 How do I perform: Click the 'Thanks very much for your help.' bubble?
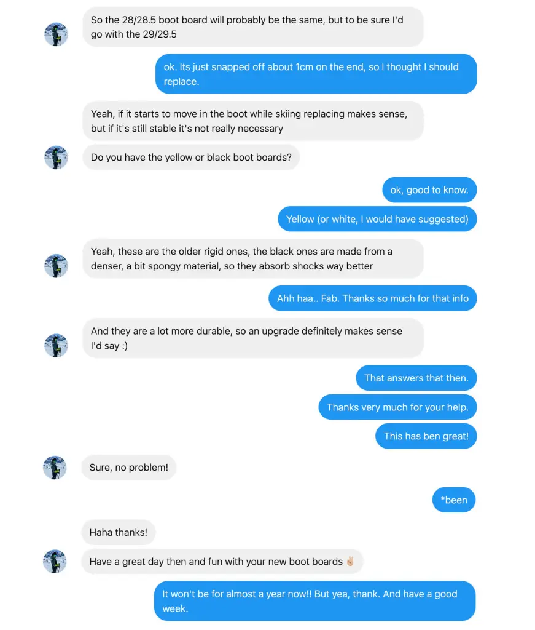coord(397,407)
